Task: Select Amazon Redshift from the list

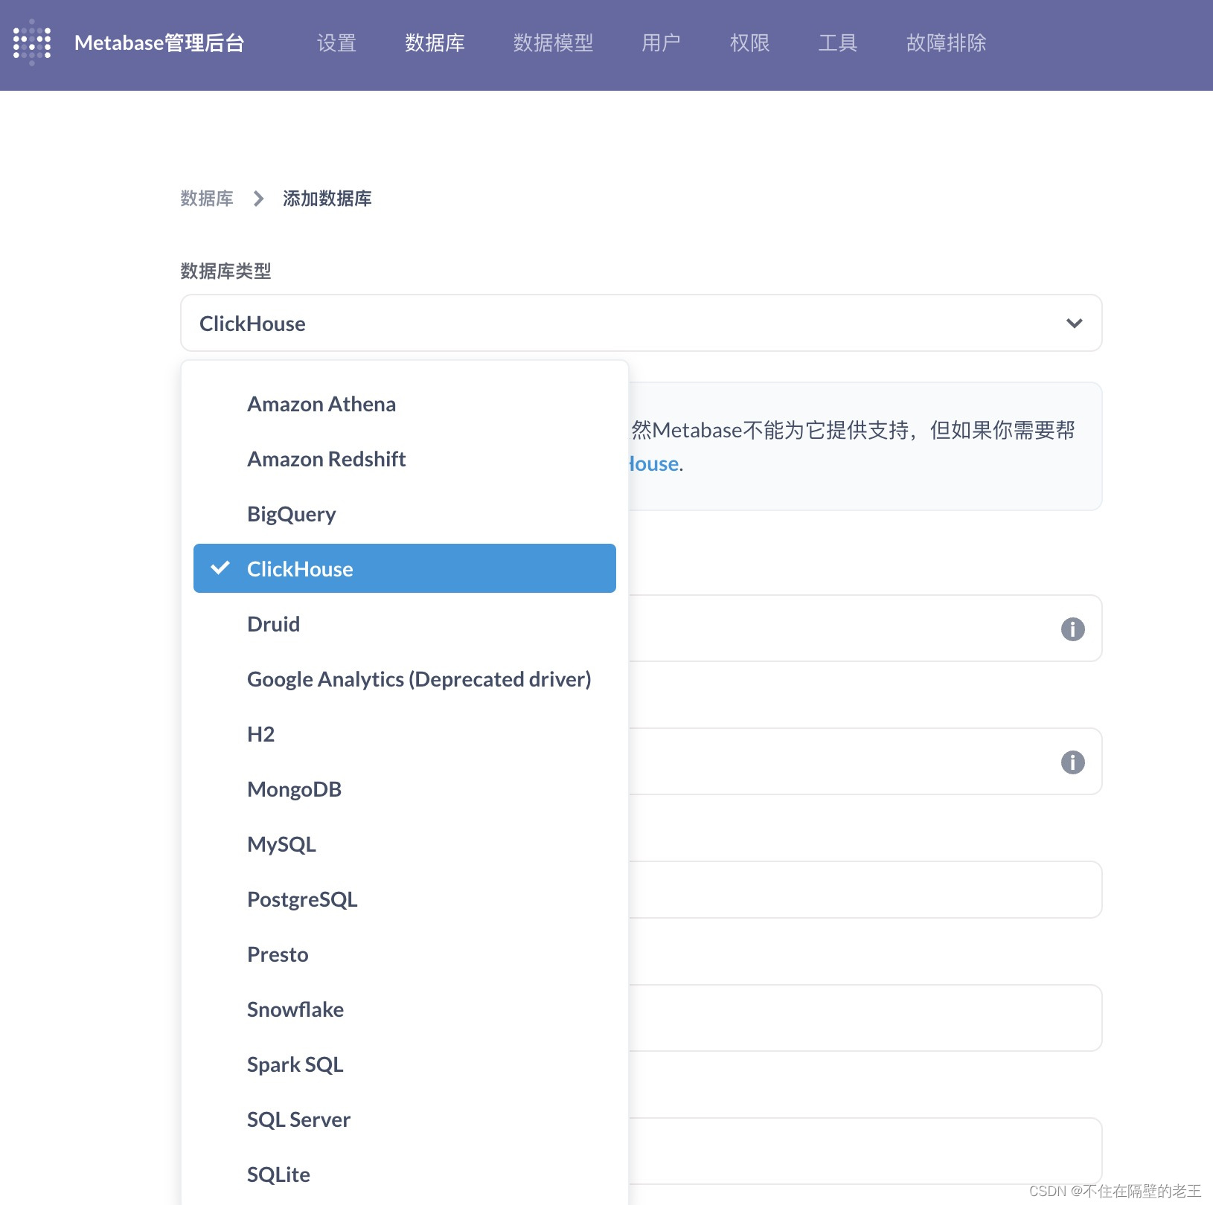Action: [405, 459]
